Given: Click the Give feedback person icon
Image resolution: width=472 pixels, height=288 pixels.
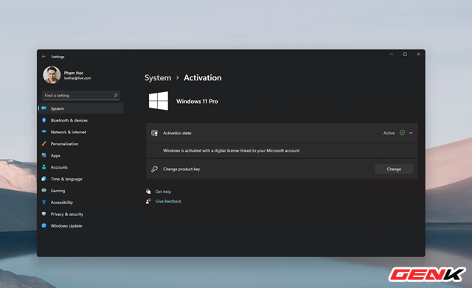Looking at the screenshot, I should click(148, 201).
